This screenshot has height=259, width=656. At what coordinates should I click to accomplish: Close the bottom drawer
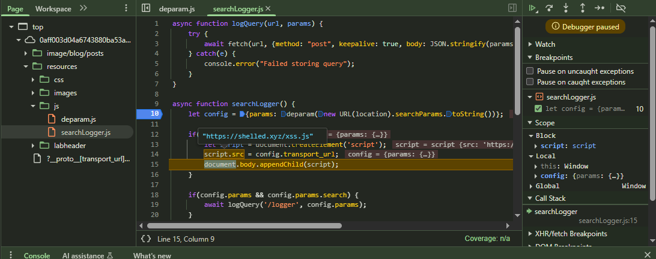click(x=647, y=255)
